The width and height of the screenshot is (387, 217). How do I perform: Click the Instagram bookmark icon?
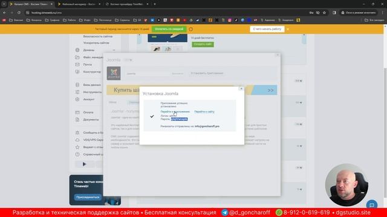(x=230, y=20)
